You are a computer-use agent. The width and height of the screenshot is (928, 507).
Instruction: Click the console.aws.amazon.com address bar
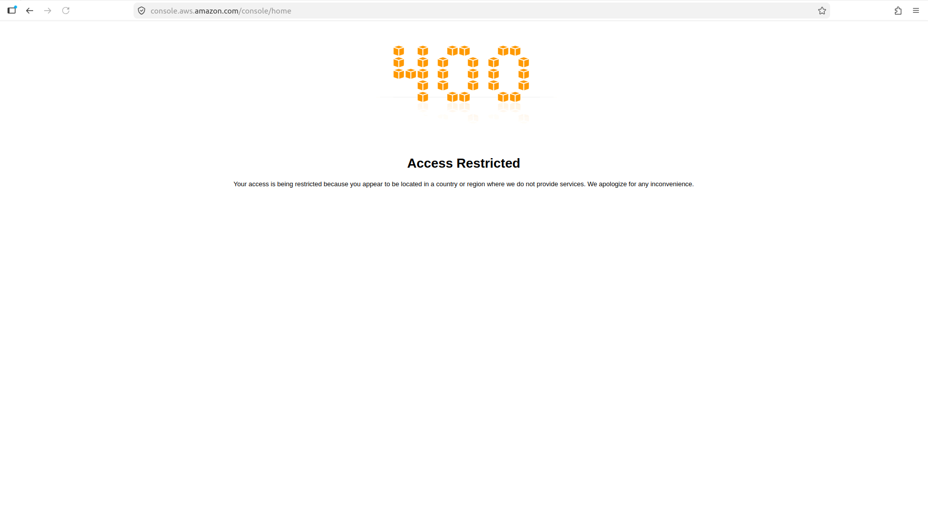452,11
